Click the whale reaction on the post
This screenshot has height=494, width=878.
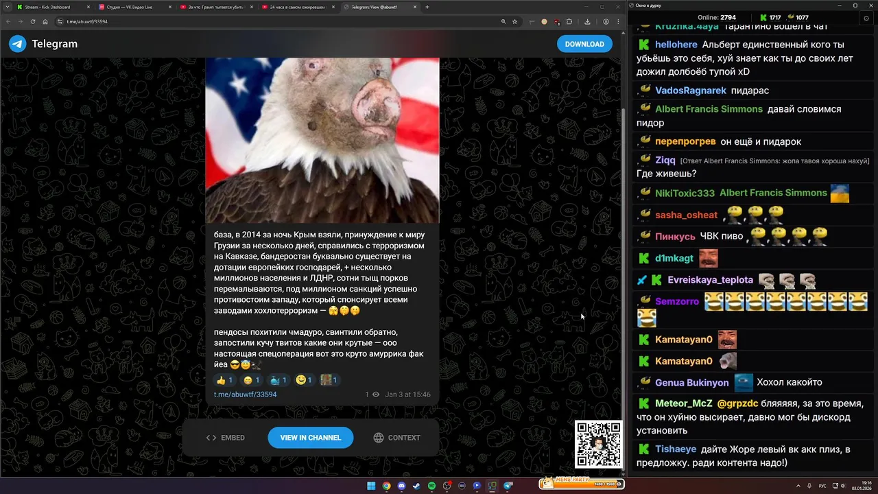click(278, 380)
